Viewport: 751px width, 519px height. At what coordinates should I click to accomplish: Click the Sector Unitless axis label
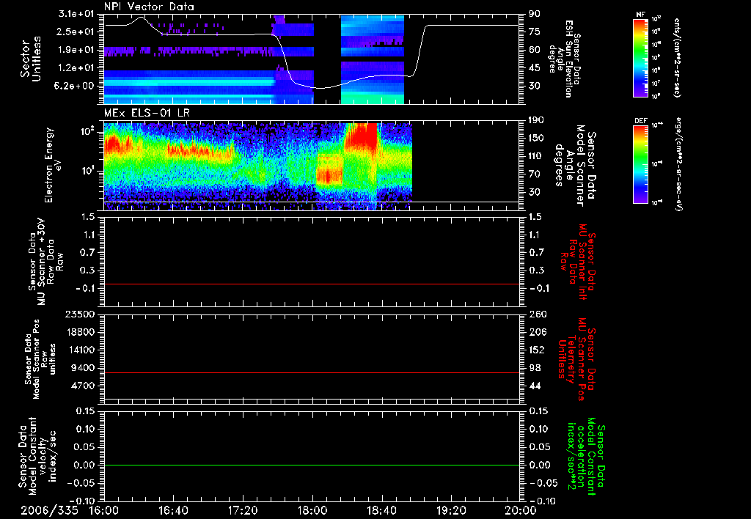tap(31, 59)
